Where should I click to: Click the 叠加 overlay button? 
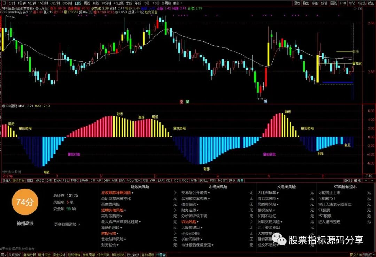click(x=306, y=3)
